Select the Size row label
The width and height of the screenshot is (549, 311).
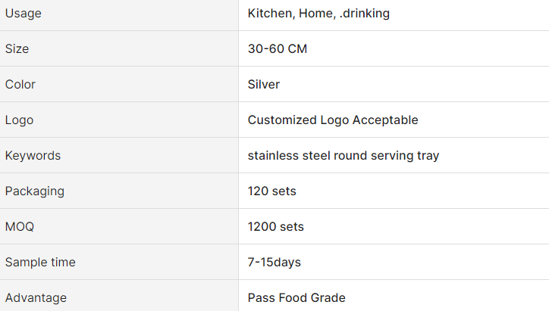click(x=17, y=49)
